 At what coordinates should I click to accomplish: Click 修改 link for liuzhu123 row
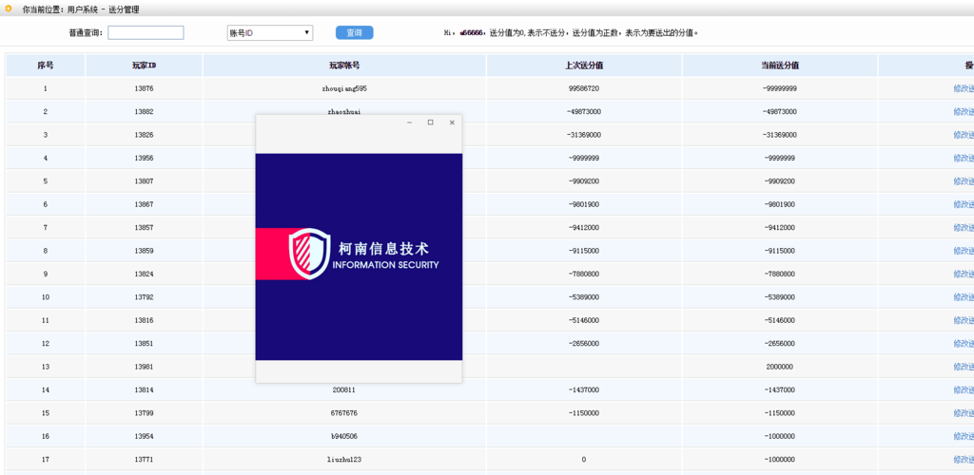tap(964, 460)
